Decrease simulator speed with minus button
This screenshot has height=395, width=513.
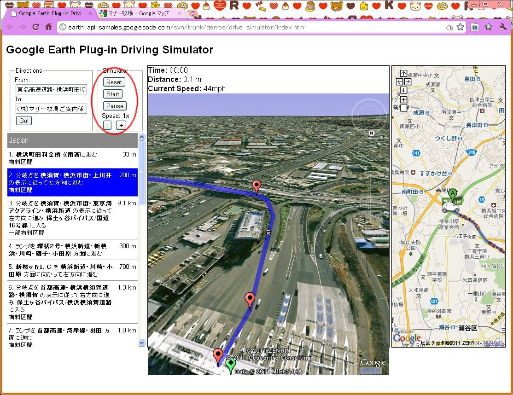107,125
